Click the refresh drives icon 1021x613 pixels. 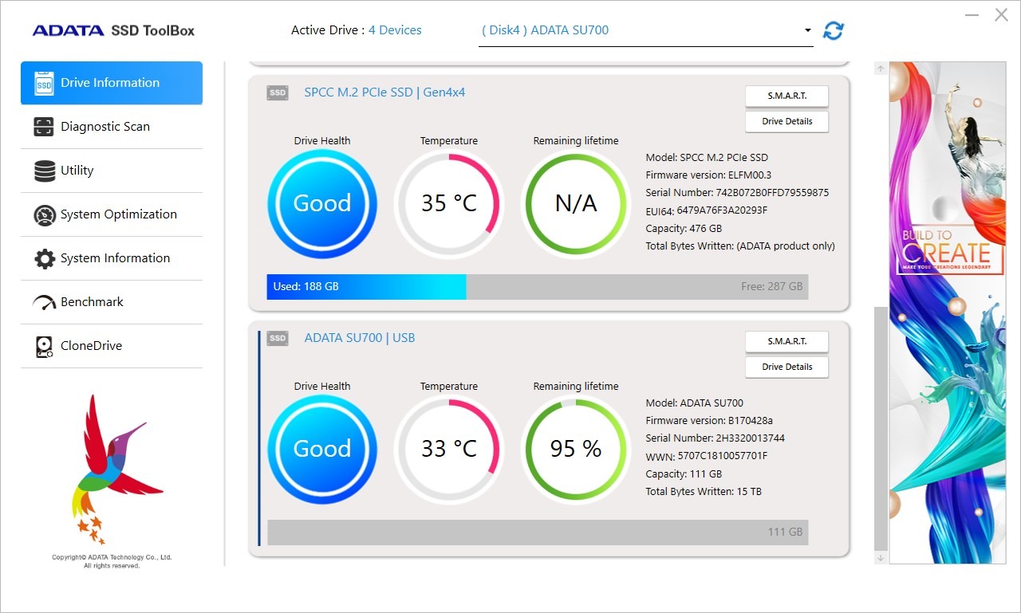point(834,30)
